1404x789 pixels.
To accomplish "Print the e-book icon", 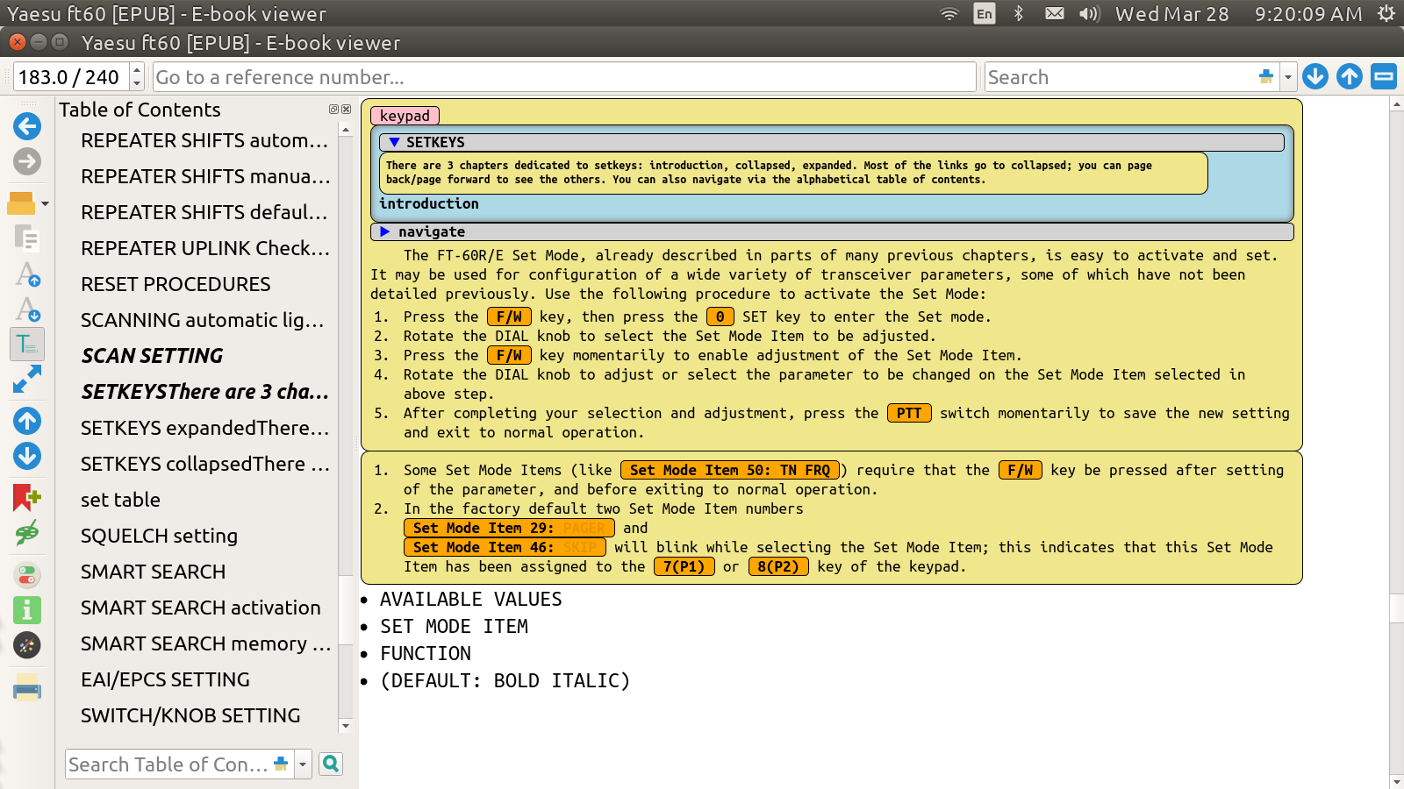I will [x=27, y=687].
